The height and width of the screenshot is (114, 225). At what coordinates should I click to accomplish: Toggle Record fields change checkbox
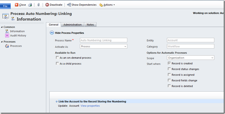169,80
